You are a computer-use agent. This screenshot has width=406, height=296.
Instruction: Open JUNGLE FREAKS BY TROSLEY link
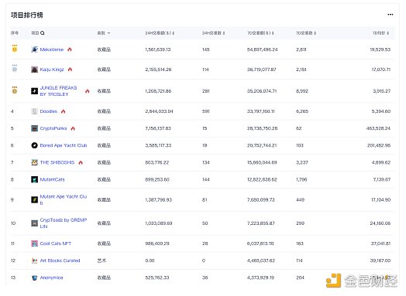pyautogui.click(x=59, y=91)
